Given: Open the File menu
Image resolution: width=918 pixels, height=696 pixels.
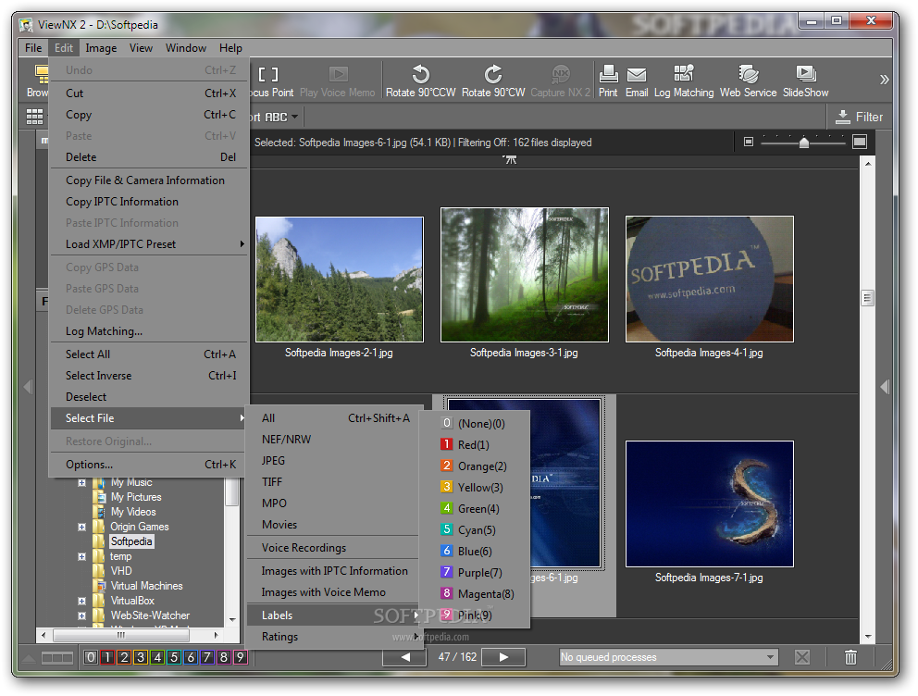Looking at the screenshot, I should pyautogui.click(x=33, y=48).
